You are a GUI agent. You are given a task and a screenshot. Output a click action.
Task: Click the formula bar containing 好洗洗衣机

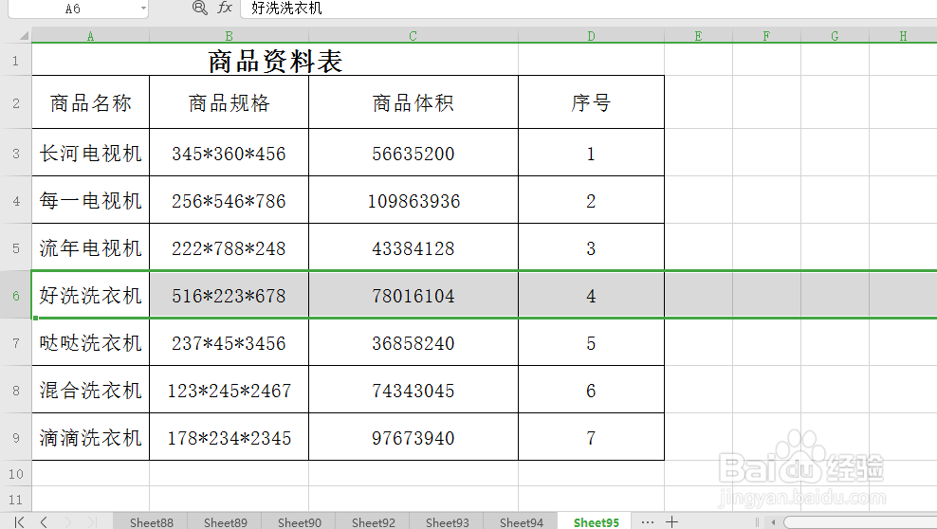pyautogui.click(x=589, y=9)
